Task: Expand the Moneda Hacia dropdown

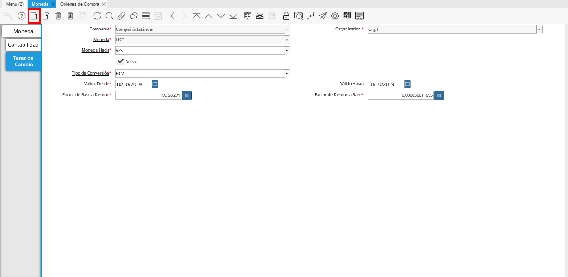Action: coord(287,51)
